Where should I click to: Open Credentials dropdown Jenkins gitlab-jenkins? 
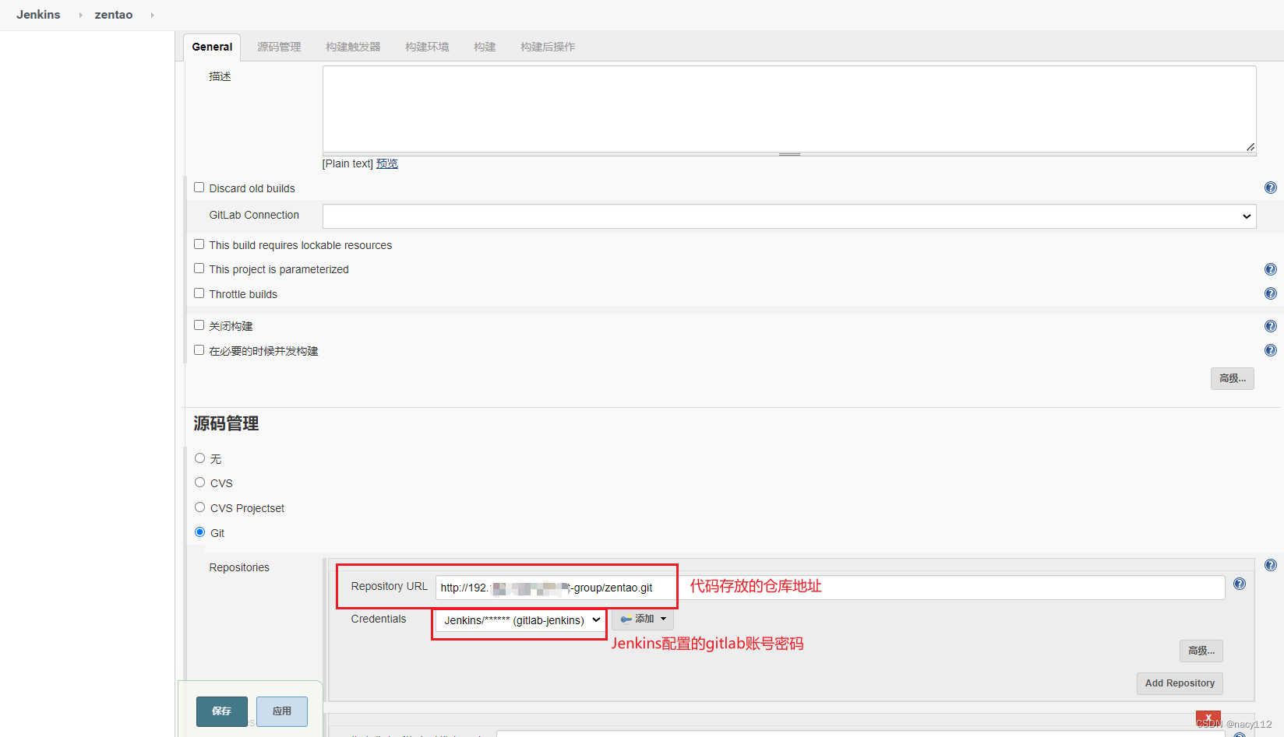pos(520,620)
